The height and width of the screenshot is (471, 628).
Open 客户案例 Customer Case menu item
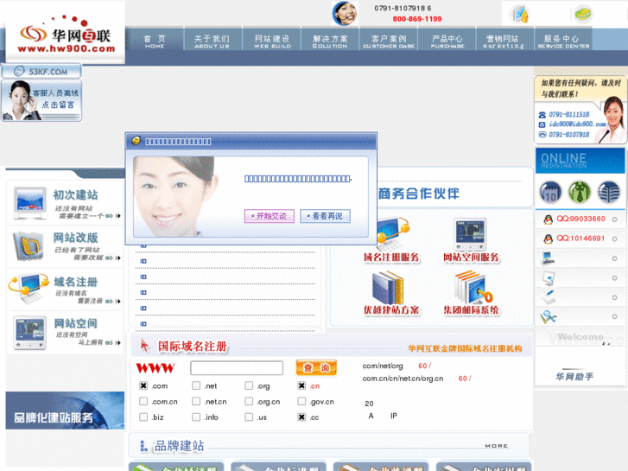click(389, 41)
